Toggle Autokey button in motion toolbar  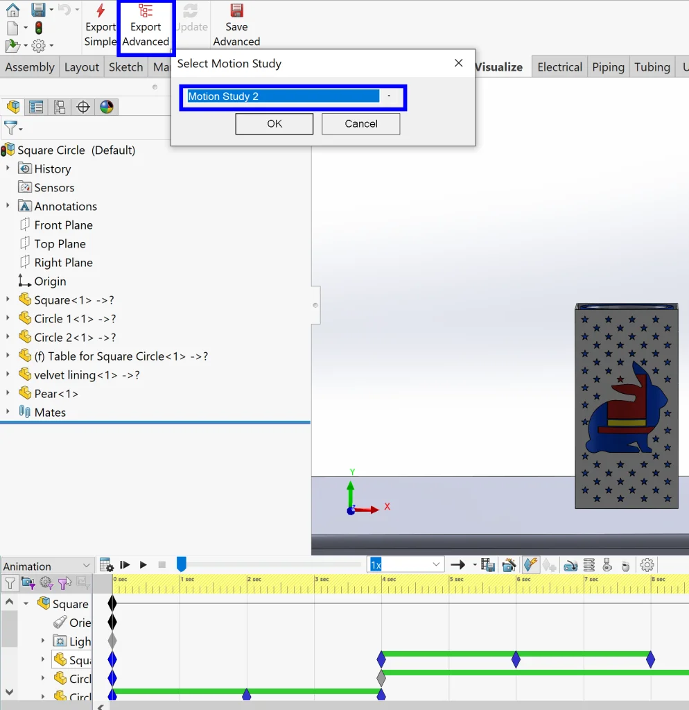click(x=530, y=564)
